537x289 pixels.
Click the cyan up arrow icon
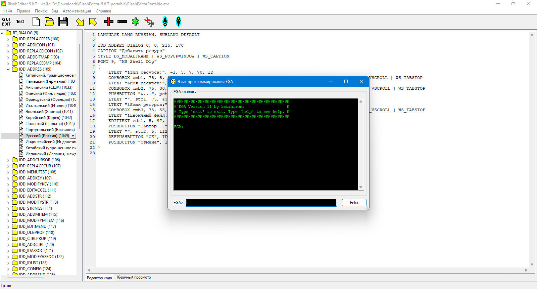pyautogui.click(x=165, y=22)
